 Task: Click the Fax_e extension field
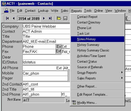pyautogui.click(x=66, y=52)
